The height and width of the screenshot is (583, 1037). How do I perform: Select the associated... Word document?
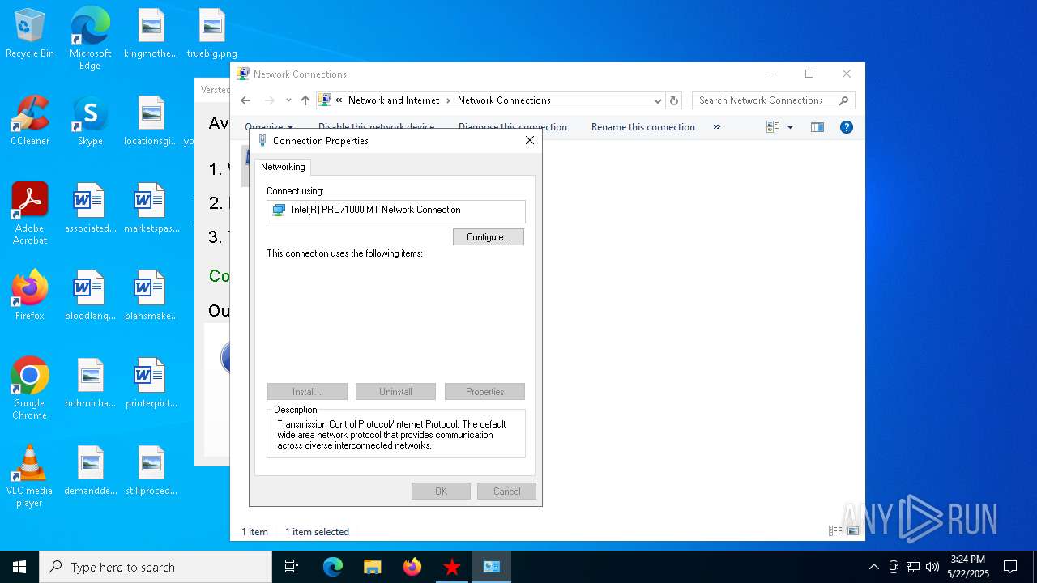click(x=90, y=209)
